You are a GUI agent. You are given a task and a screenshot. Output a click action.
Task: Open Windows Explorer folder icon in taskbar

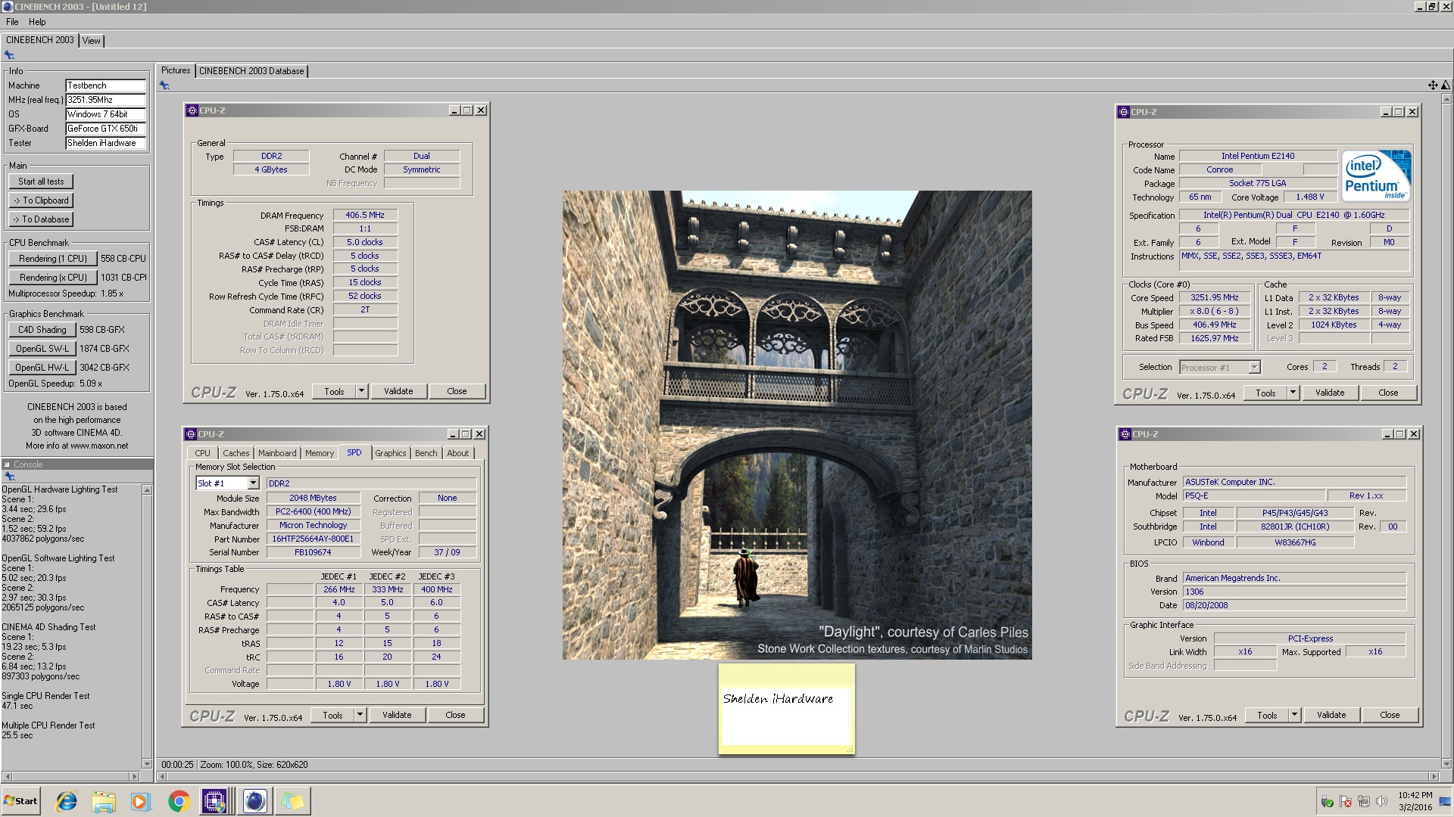point(104,801)
